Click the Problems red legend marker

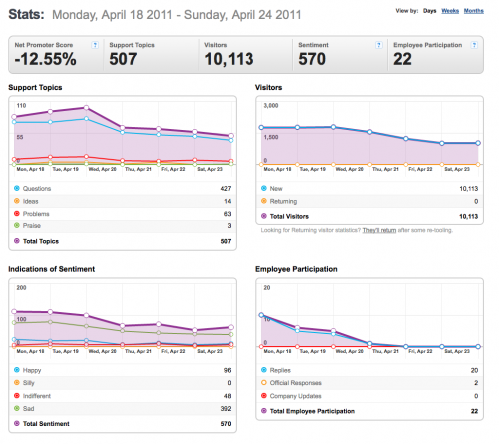click(x=17, y=213)
